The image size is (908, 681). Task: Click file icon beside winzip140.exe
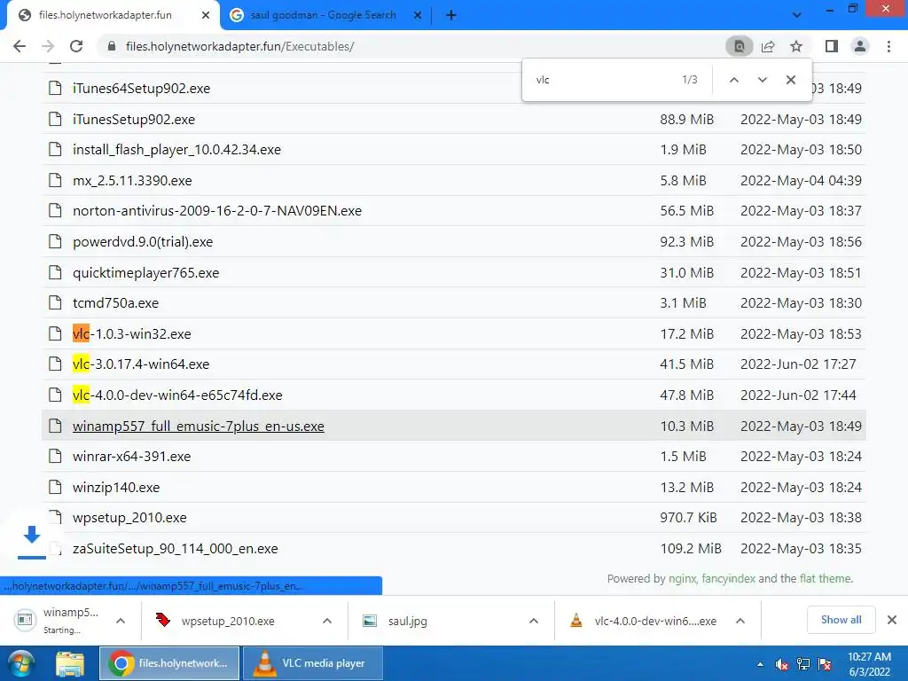click(x=55, y=487)
